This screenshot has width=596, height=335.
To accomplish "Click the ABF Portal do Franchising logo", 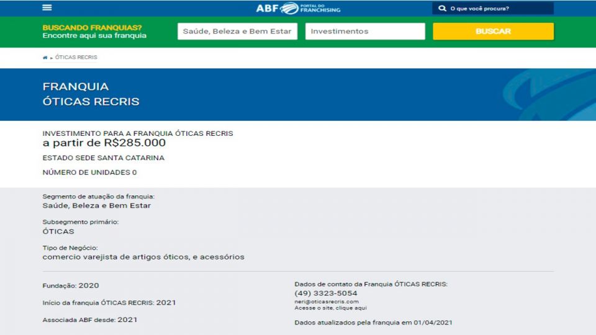I will click(x=298, y=8).
